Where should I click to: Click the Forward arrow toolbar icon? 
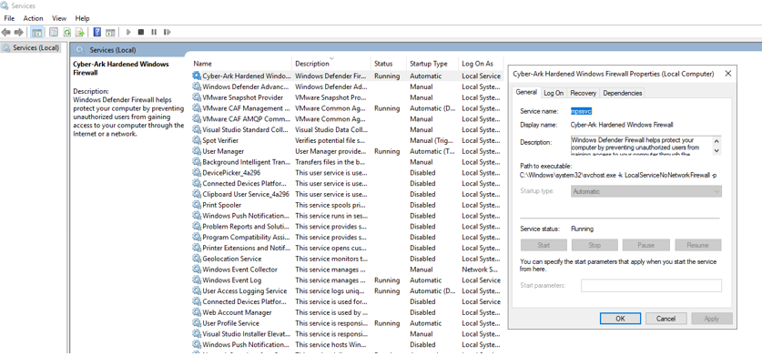coord(18,32)
